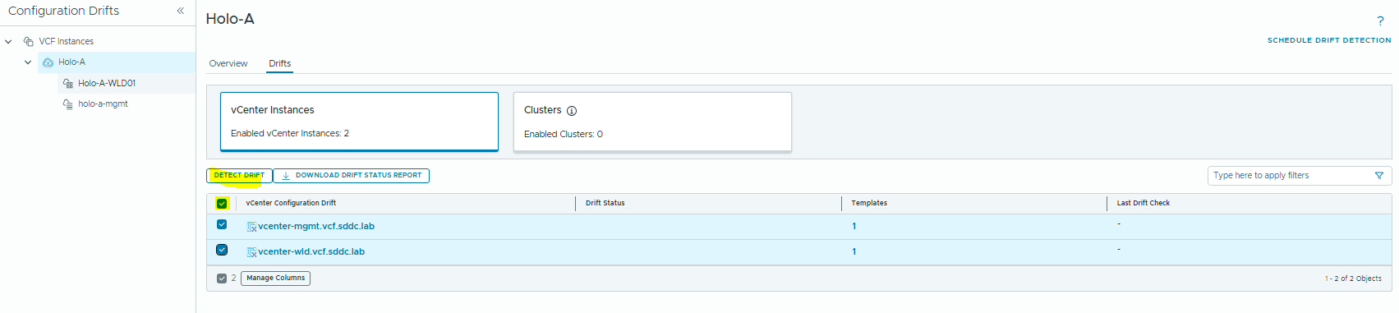Collapse the VCF Instances tree node

[9, 41]
